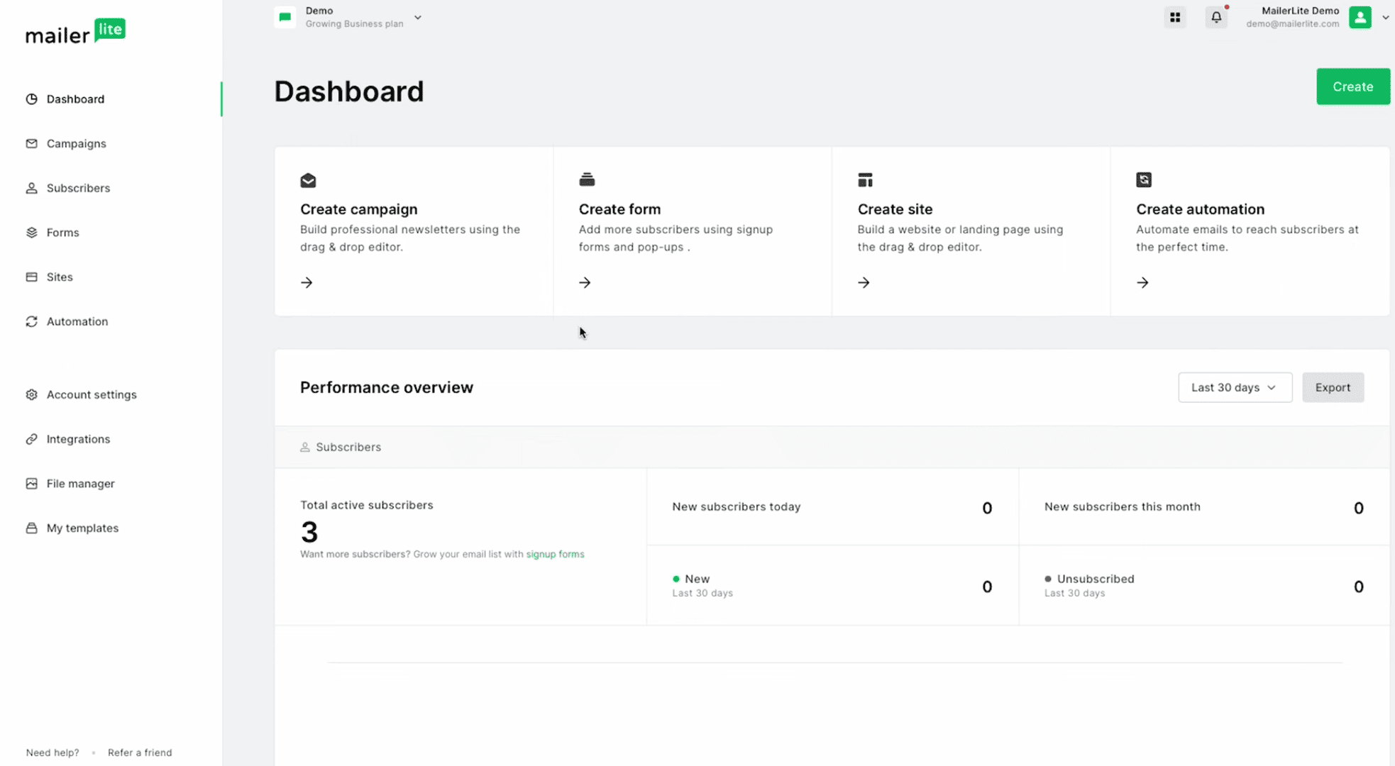
Task: Click the arrow under Create form
Action: [585, 282]
